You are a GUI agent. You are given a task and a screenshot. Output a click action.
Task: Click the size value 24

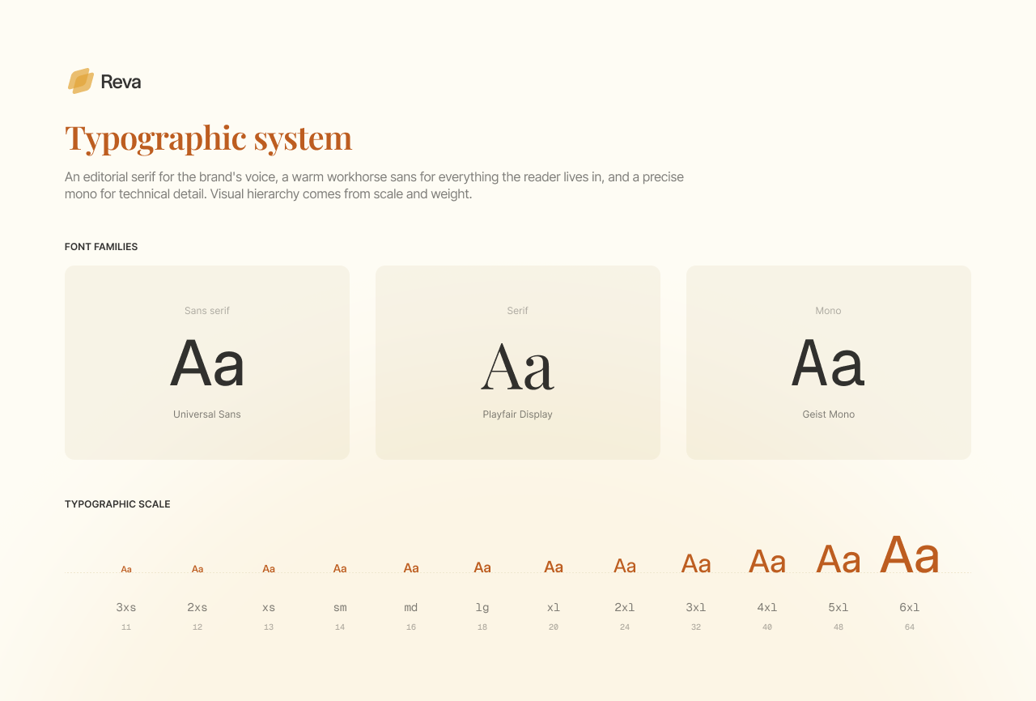pos(625,627)
